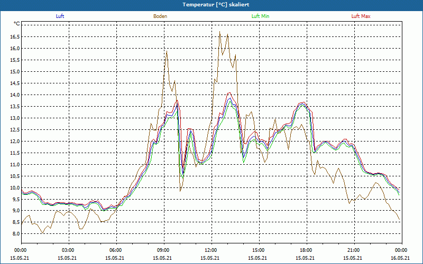This screenshot has height=264, width=423.
Task: Click the '15,0' y-axis value
Action: pos(15,72)
